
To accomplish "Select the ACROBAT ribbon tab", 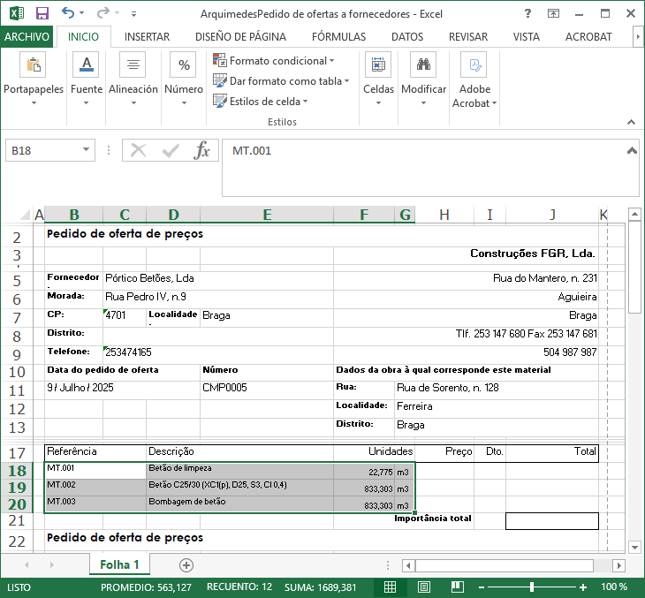I will tap(588, 36).
